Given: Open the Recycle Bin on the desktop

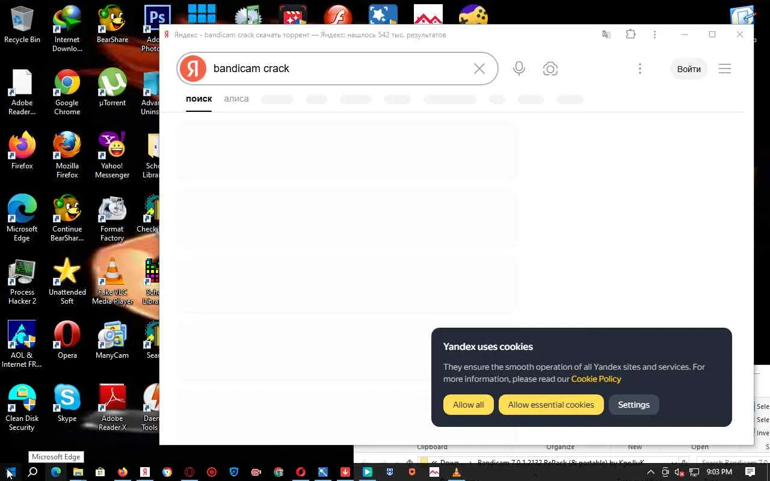Looking at the screenshot, I should click(22, 25).
